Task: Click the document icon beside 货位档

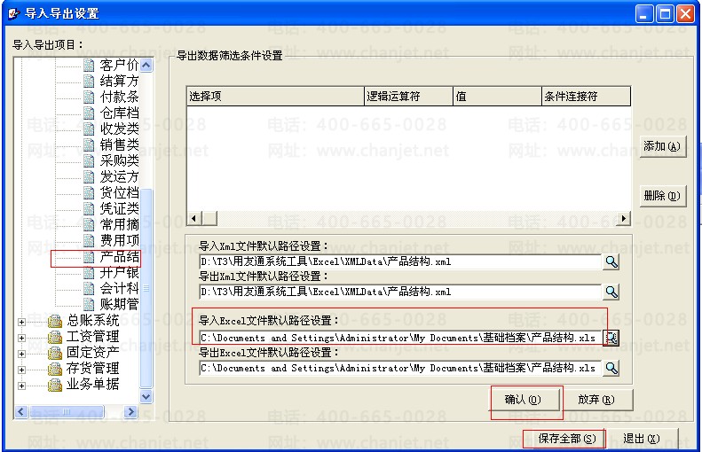Action: click(89, 193)
